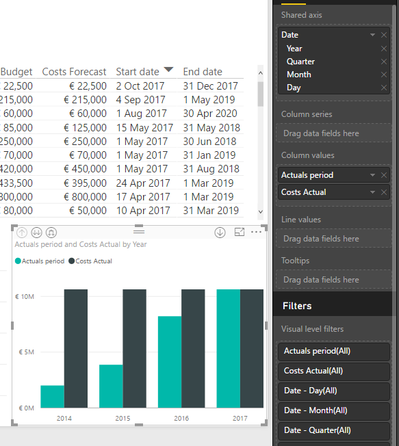
Task: Expand Date - Month(All) filter card
Action: 333,410
